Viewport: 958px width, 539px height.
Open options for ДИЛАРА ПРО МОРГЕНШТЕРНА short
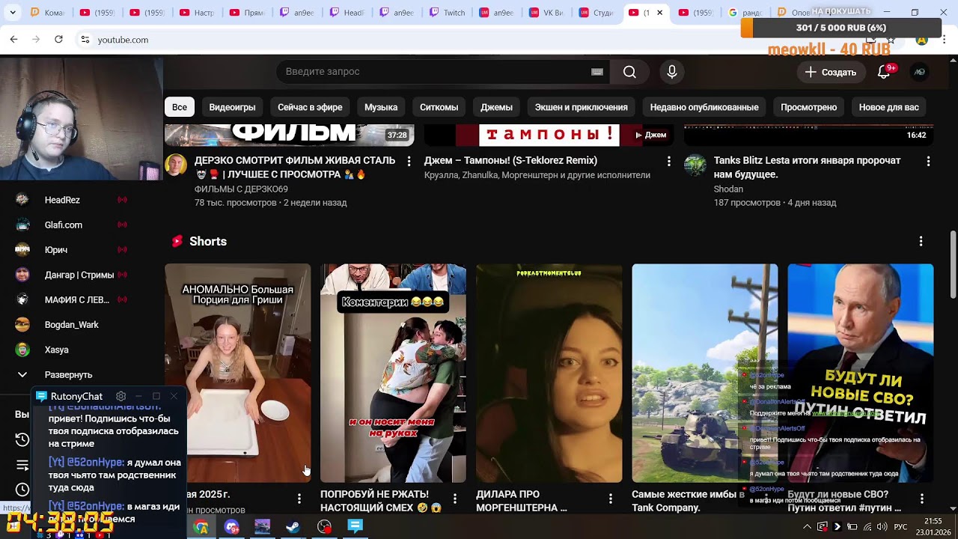click(x=610, y=499)
